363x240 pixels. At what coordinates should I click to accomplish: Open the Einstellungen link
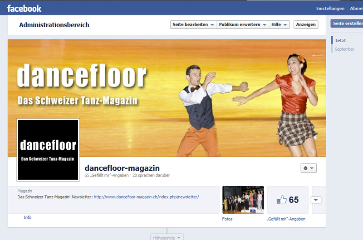click(330, 9)
